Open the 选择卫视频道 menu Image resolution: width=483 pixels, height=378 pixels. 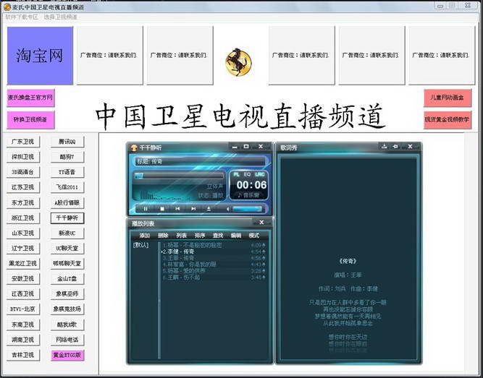tap(60, 17)
